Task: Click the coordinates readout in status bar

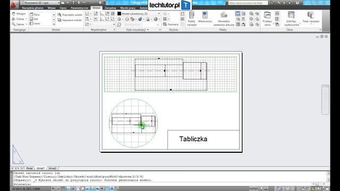Action: [x=26, y=189]
